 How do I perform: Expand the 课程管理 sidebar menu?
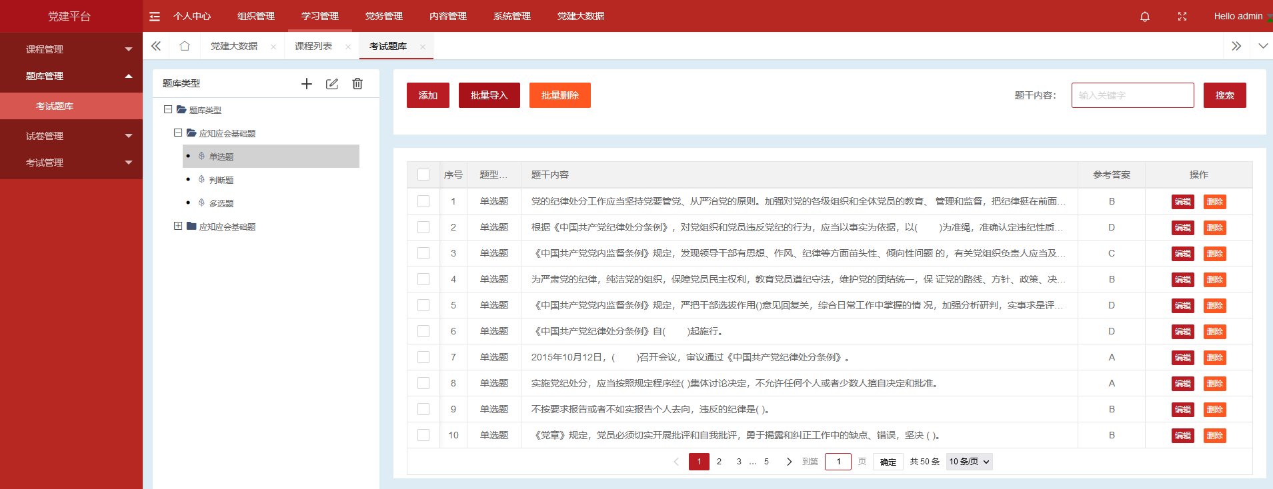[x=71, y=49]
